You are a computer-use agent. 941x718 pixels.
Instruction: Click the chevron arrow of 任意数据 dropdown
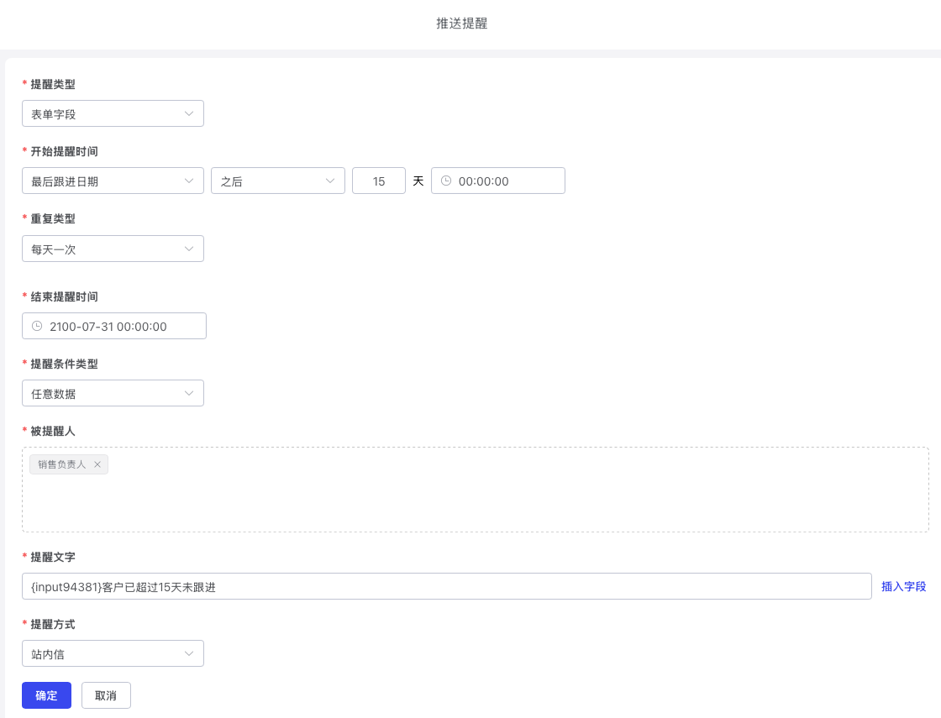(189, 393)
